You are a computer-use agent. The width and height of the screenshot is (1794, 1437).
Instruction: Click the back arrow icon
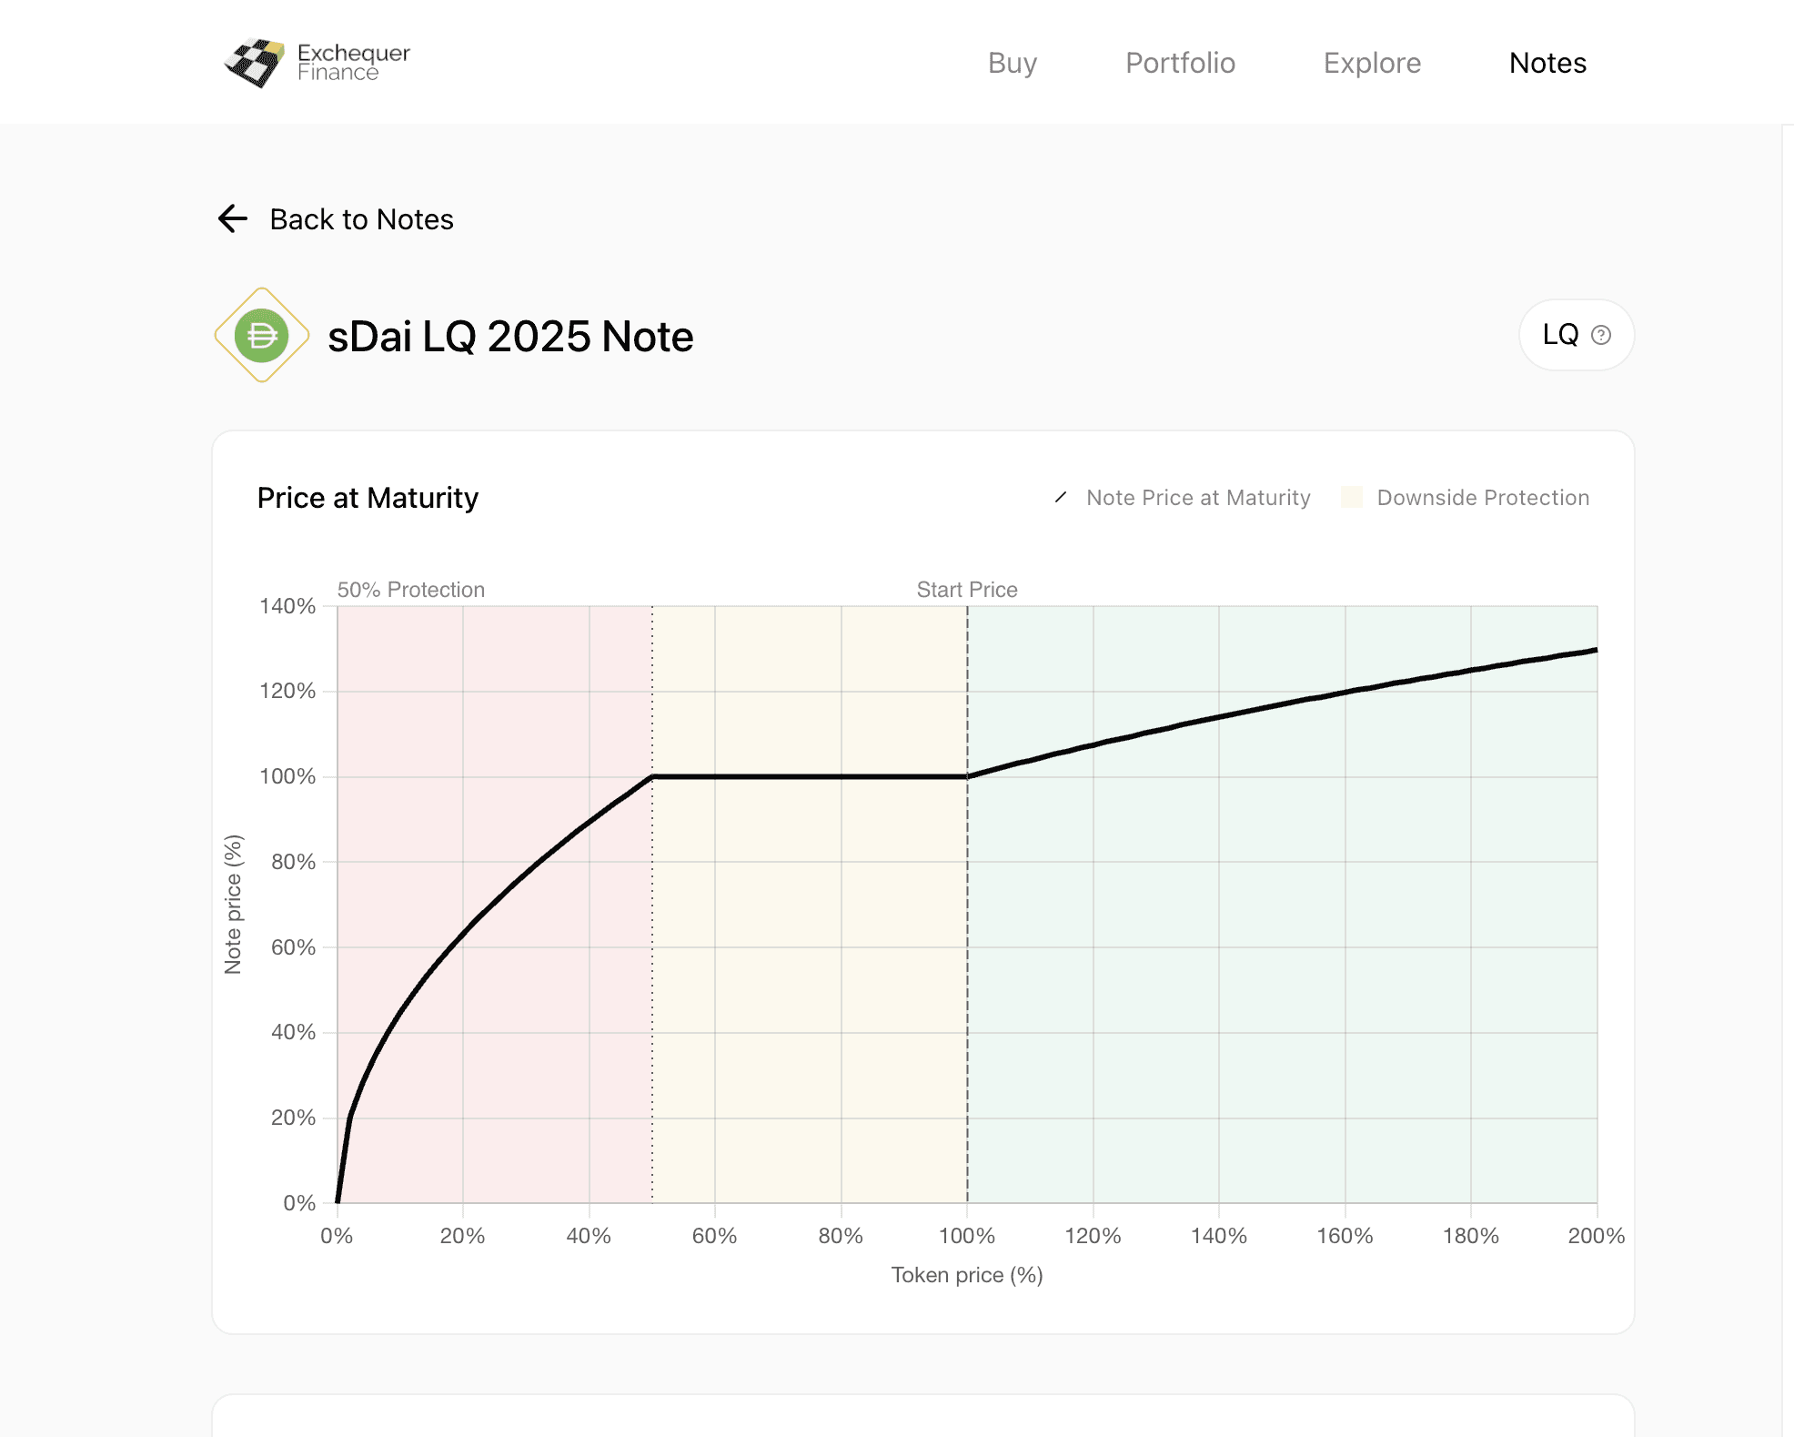coord(233,218)
